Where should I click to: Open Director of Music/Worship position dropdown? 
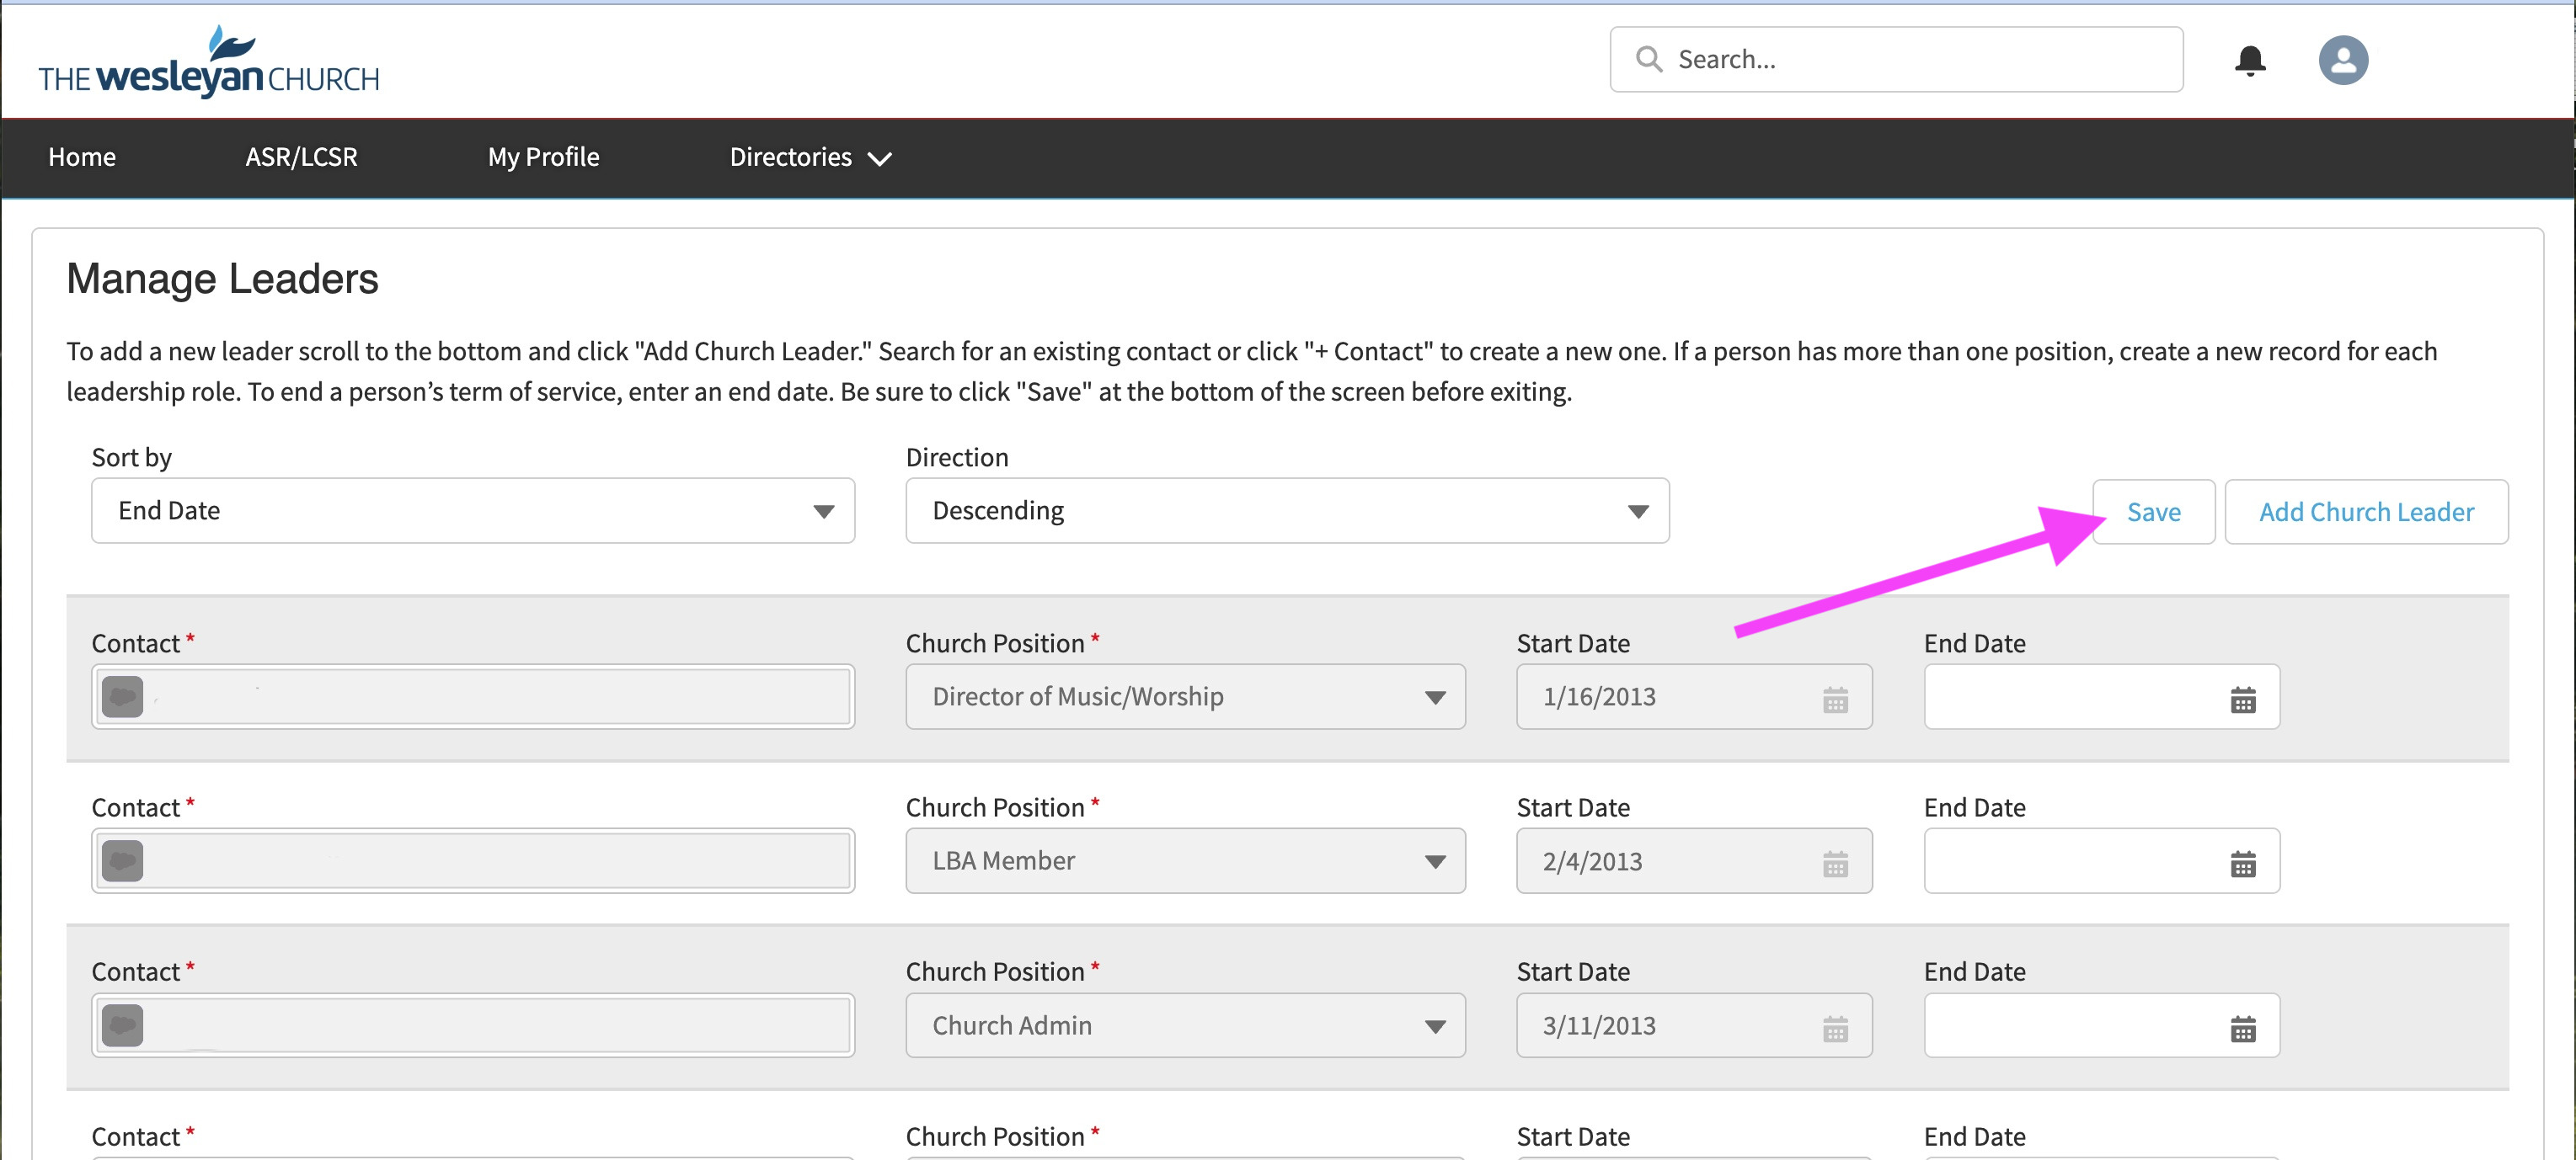(x=1185, y=697)
